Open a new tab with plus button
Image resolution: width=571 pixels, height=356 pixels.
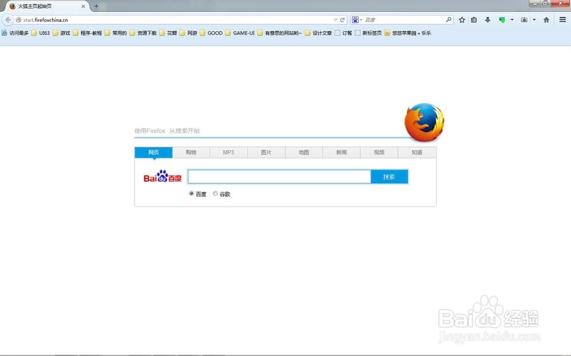pyautogui.click(x=96, y=6)
